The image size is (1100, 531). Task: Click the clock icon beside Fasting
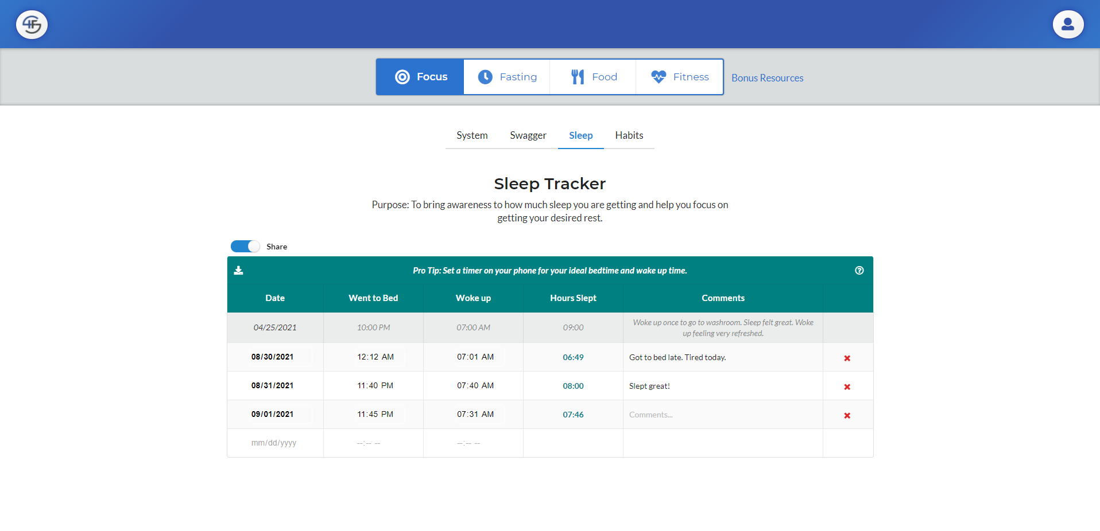tap(486, 76)
